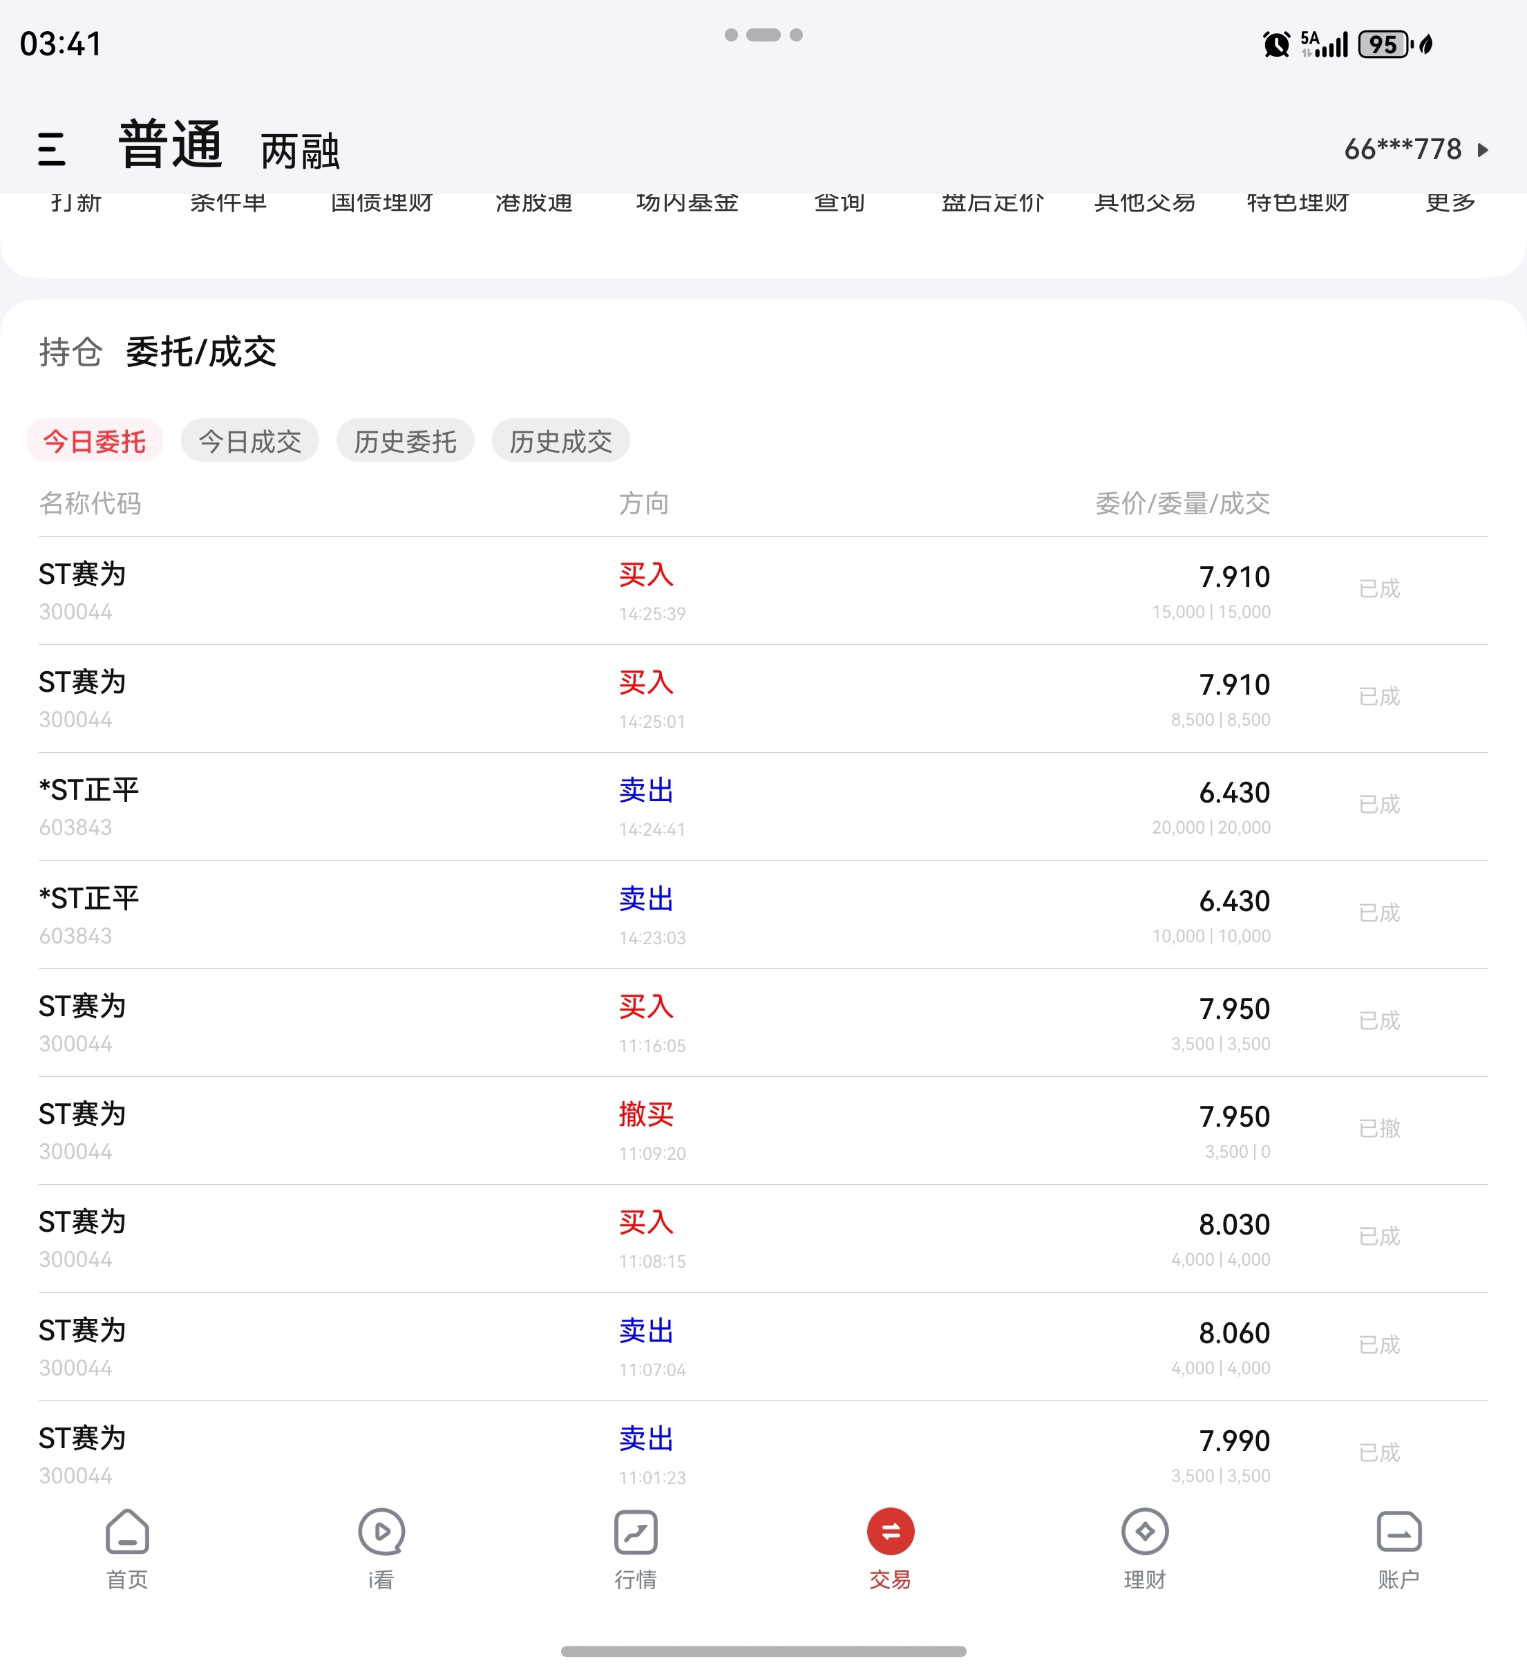
Task: Open the 港股通 shortcut
Action: pos(534,204)
